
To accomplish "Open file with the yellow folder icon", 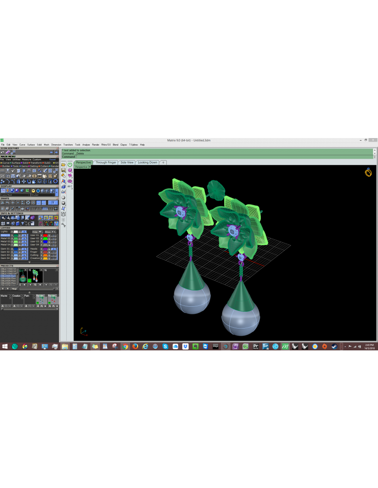I will (63, 164).
